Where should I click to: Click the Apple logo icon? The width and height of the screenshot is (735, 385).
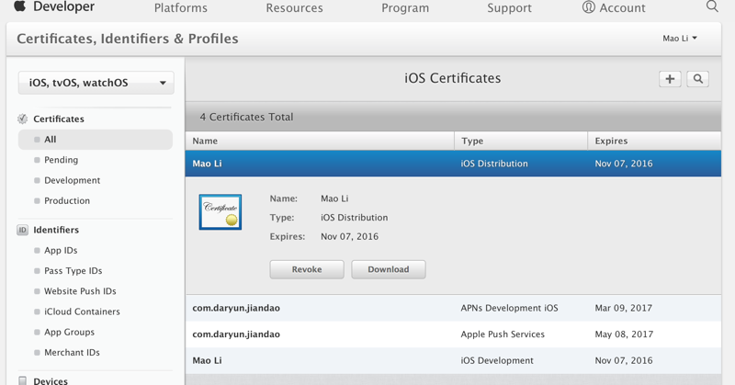pos(19,6)
